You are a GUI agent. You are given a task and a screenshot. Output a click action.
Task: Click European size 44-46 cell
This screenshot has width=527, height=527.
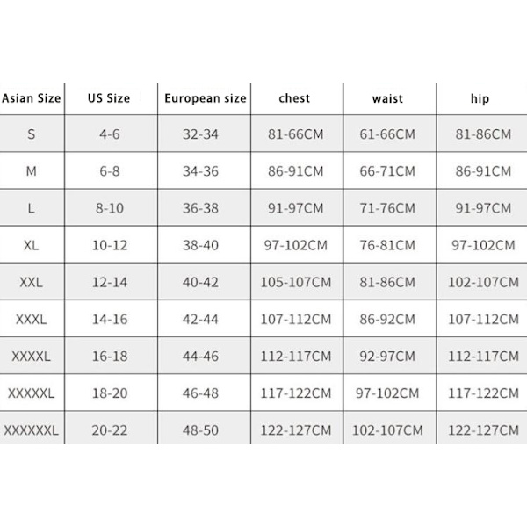[199, 356]
